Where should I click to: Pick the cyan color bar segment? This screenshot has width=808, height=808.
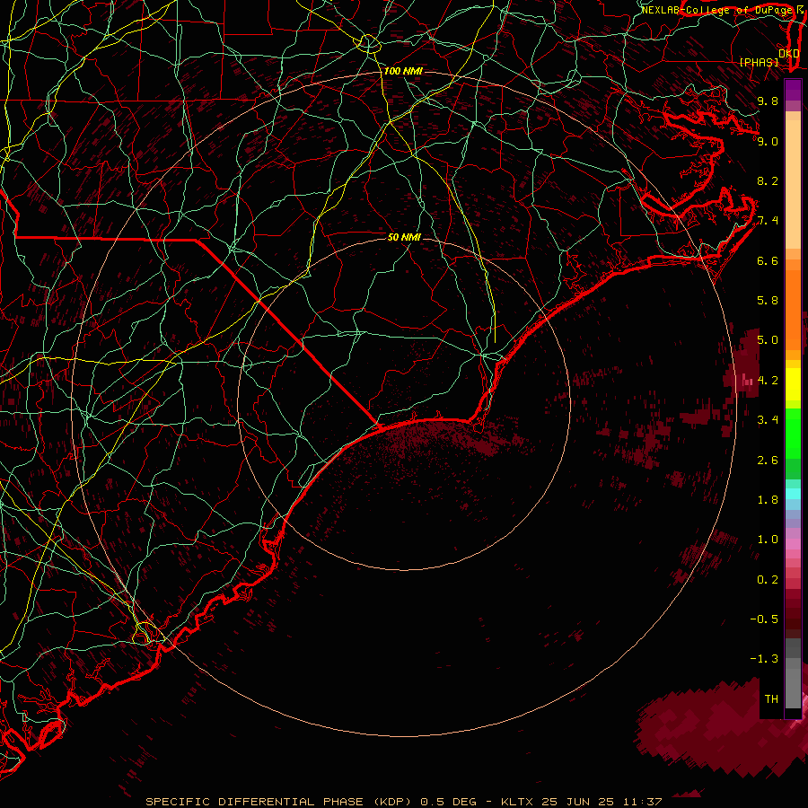793,494
